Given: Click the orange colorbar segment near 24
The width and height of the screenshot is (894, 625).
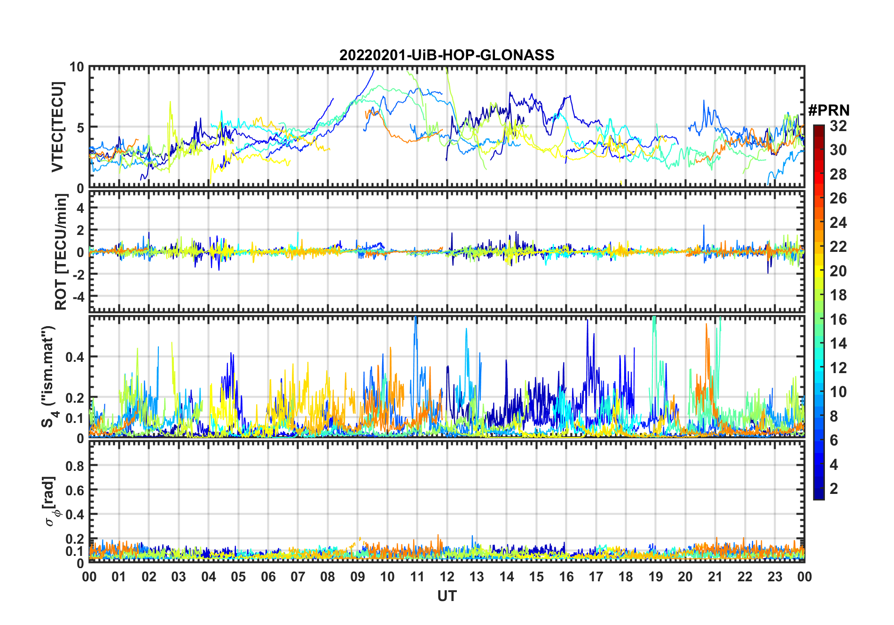Looking at the screenshot, I should [818, 223].
